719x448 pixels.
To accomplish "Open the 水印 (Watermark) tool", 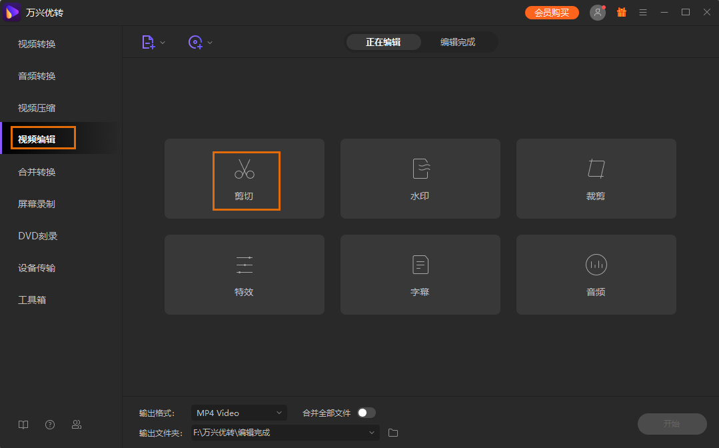I will (420, 179).
